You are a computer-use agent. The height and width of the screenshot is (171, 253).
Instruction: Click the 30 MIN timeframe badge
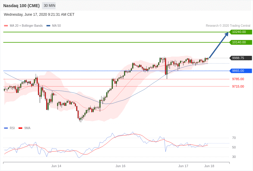point(49,6)
